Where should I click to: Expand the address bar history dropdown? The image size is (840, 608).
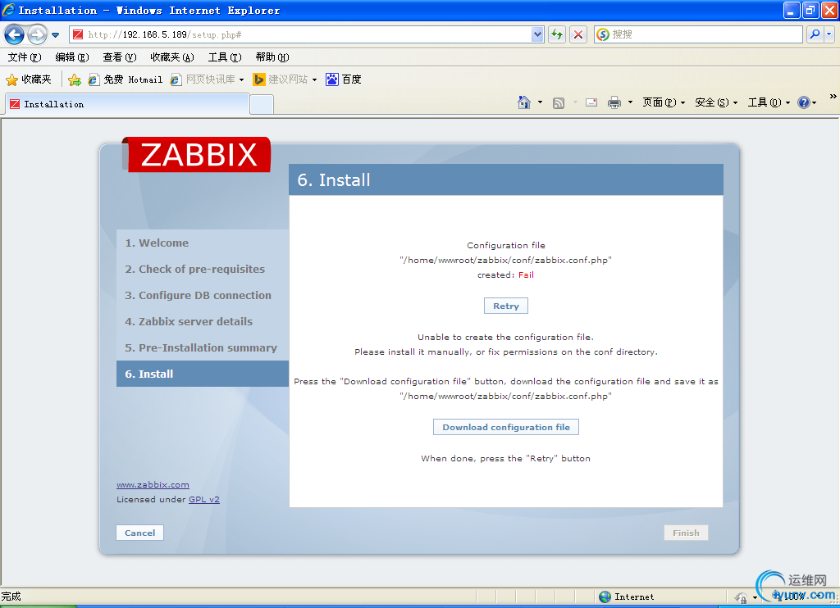(537, 34)
